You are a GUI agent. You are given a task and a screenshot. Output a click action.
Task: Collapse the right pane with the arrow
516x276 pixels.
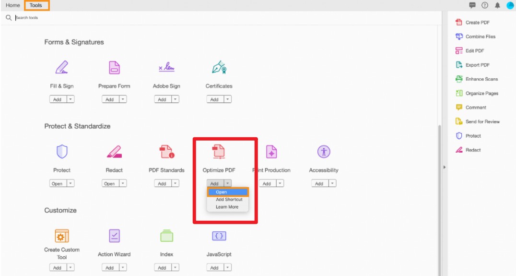pyautogui.click(x=445, y=168)
